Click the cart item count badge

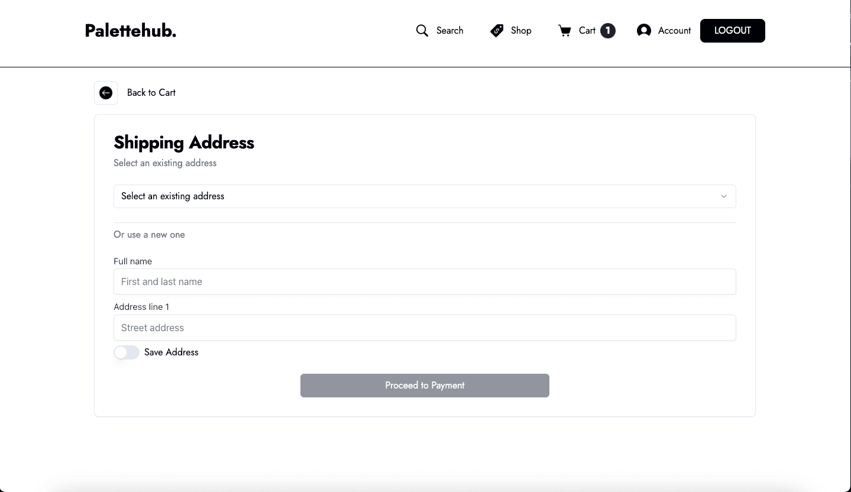point(608,31)
